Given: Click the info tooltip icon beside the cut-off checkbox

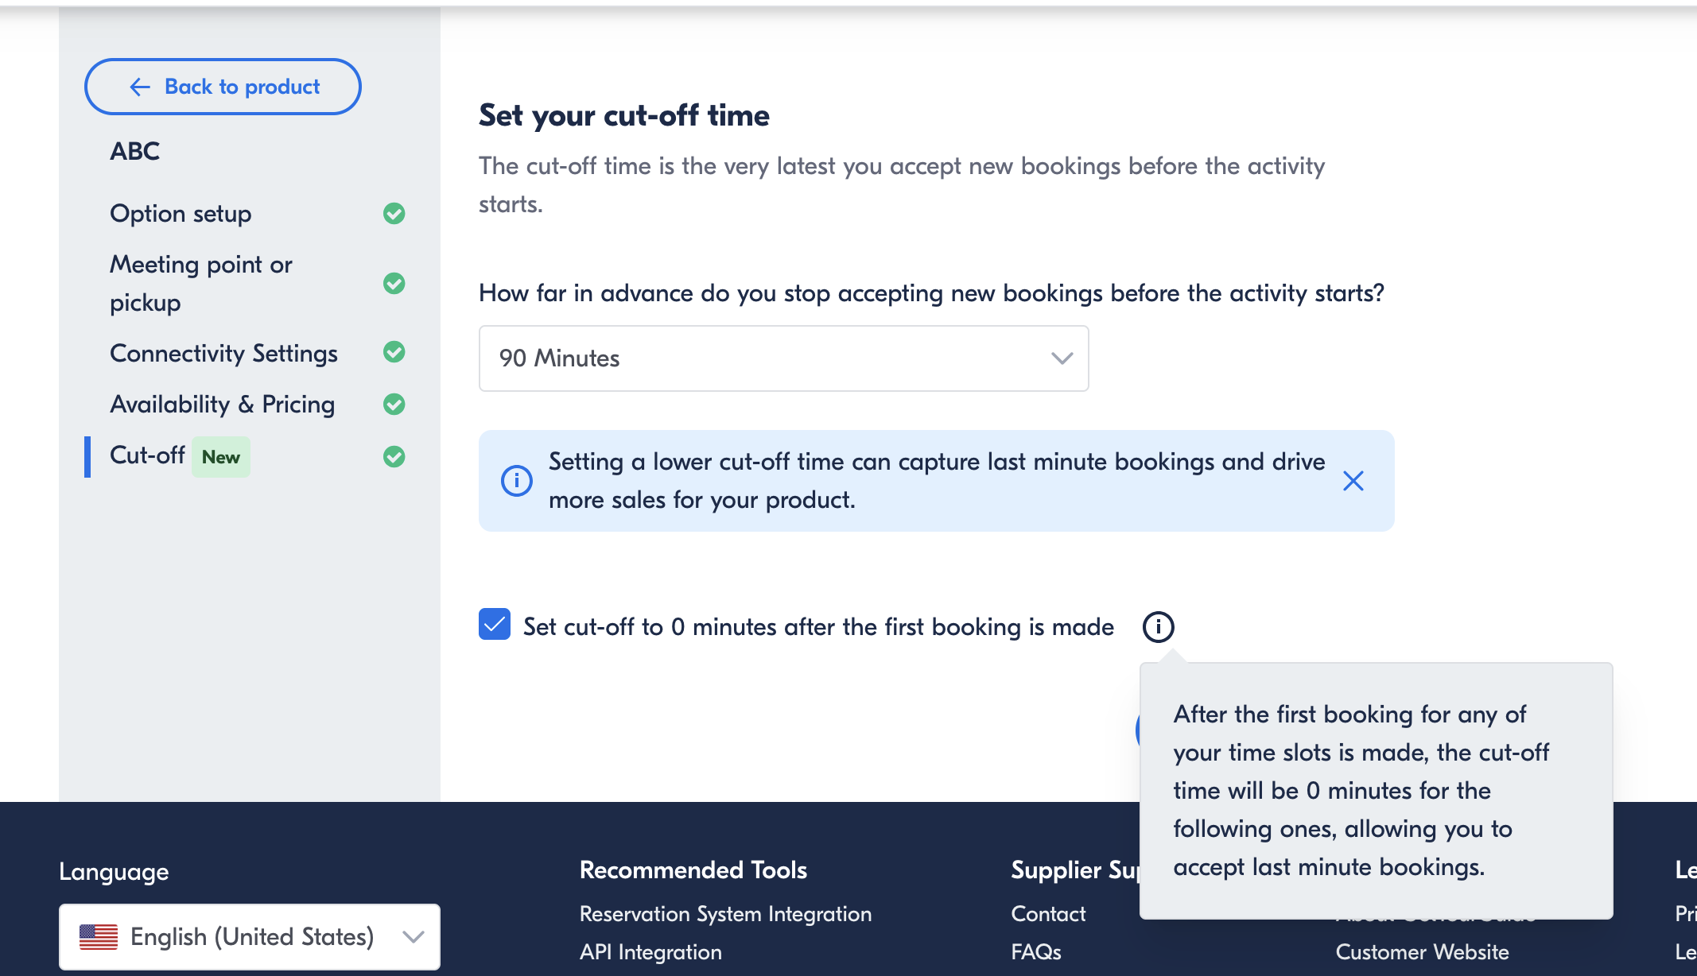Looking at the screenshot, I should click(1158, 626).
